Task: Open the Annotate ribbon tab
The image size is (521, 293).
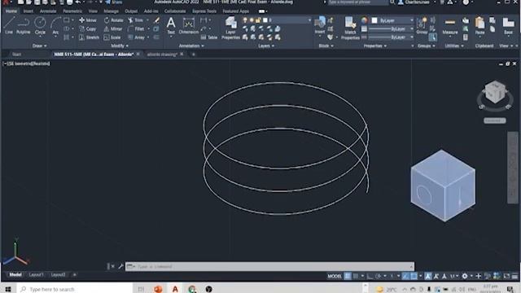Action: pos(48,11)
